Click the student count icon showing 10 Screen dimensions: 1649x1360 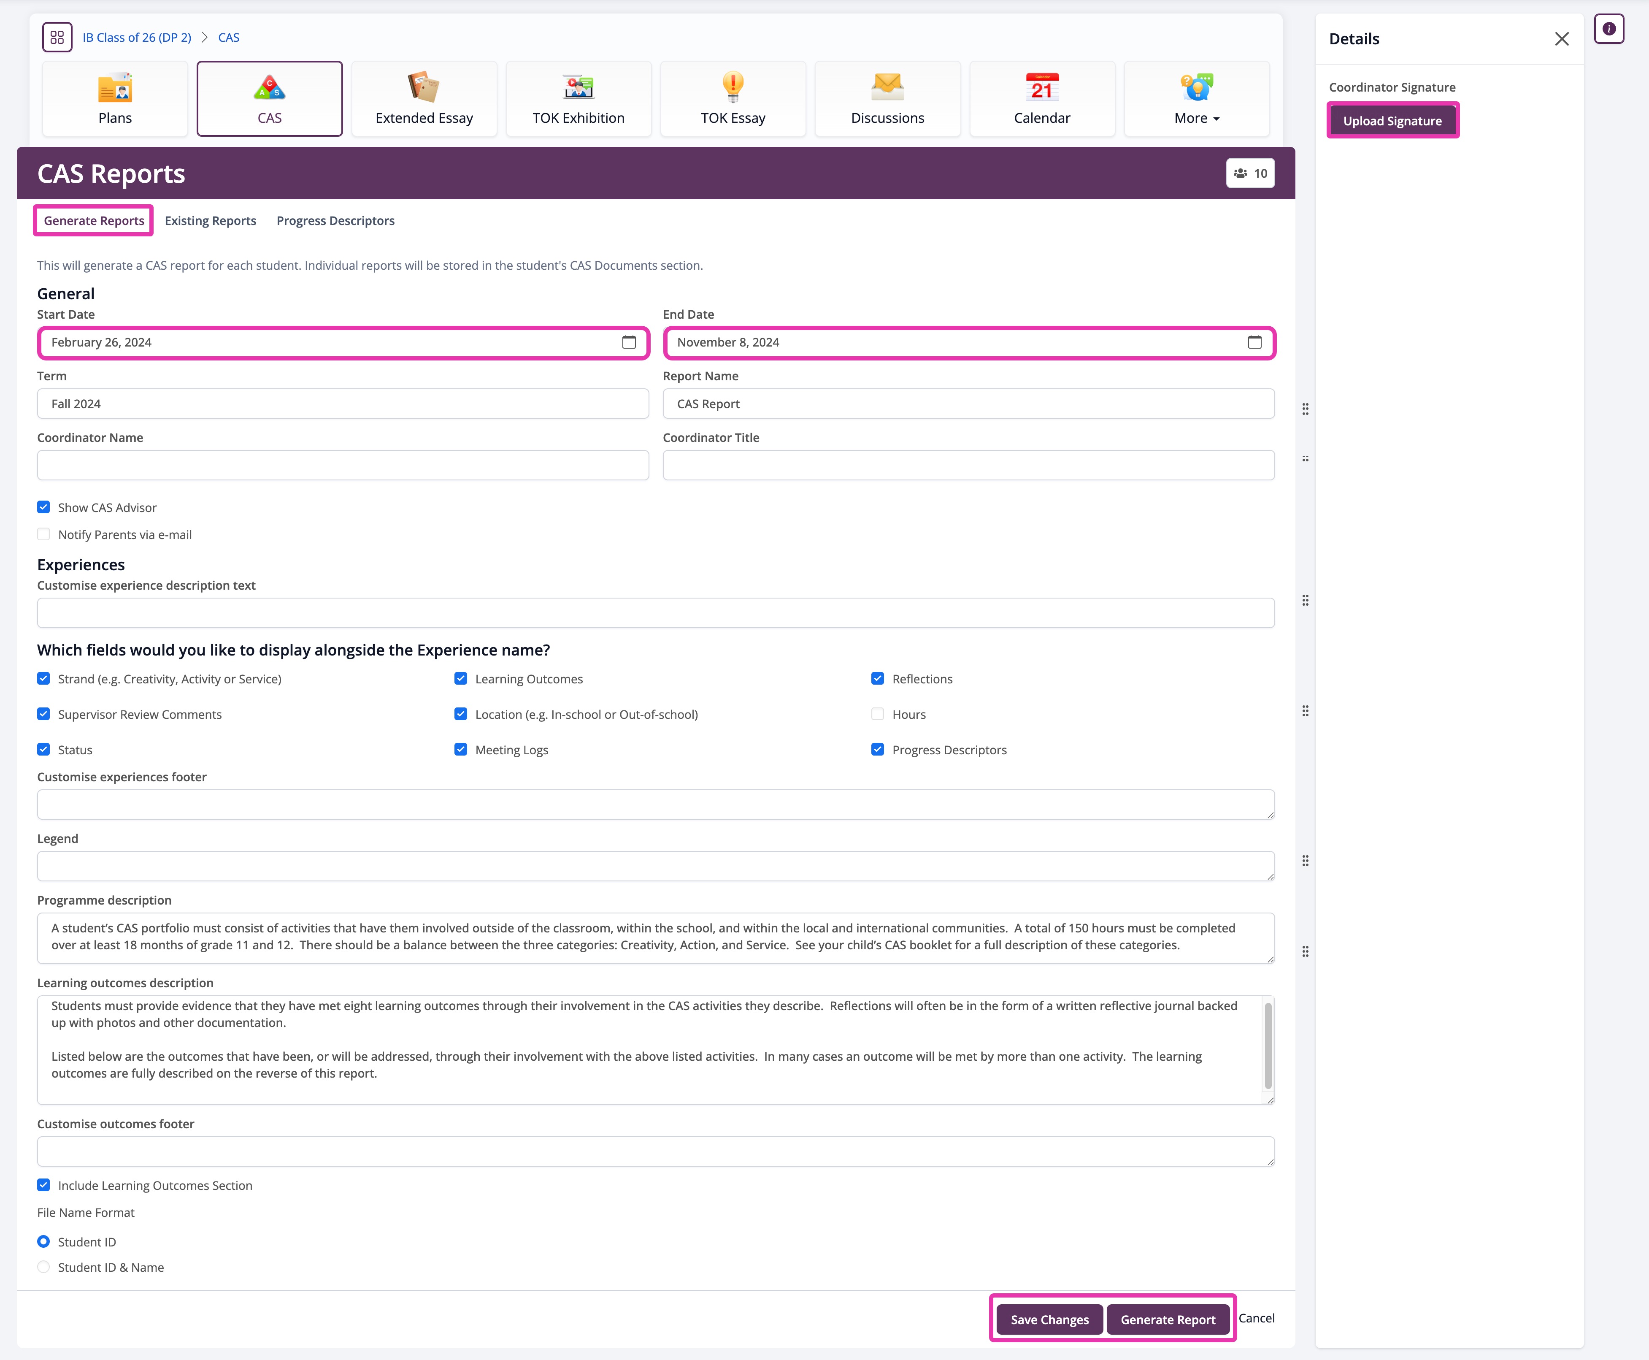point(1250,173)
